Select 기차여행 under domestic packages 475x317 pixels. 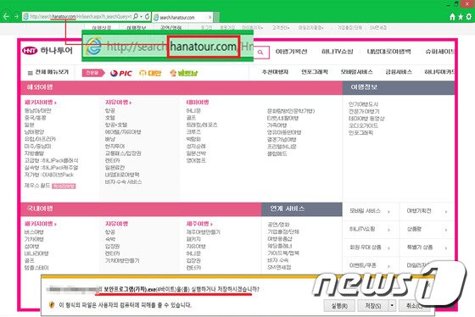pyautogui.click(x=34, y=239)
